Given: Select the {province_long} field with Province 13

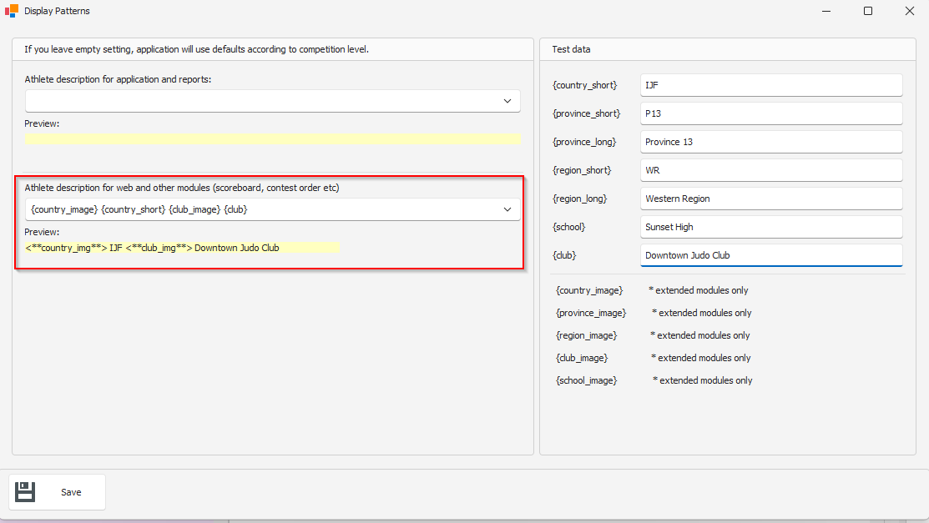Looking at the screenshot, I should [x=770, y=142].
